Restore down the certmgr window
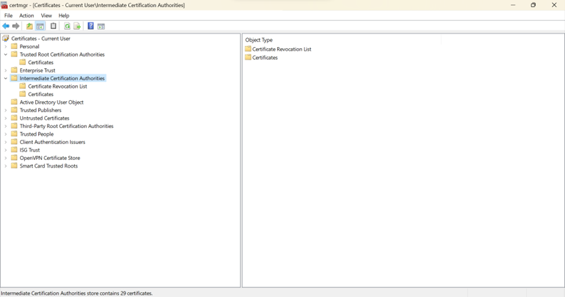The height and width of the screenshot is (297, 565). tap(533, 5)
